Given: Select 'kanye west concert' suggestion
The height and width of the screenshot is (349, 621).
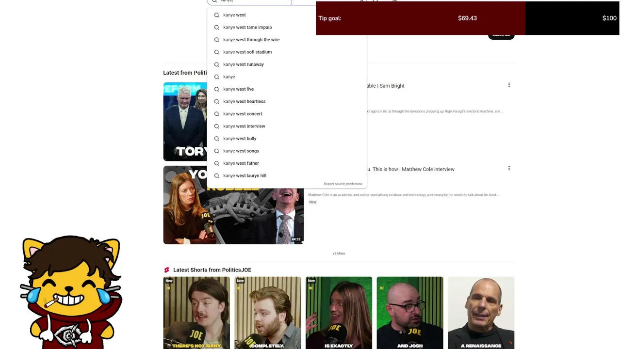Looking at the screenshot, I should 287,114.
